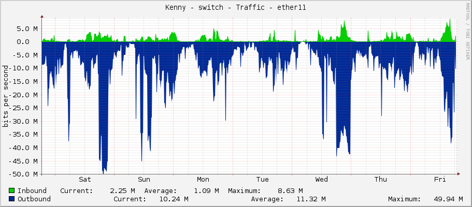The width and height of the screenshot is (472, 207).
Task: Click the 'Wed' x-axis label
Action: pyautogui.click(x=322, y=180)
